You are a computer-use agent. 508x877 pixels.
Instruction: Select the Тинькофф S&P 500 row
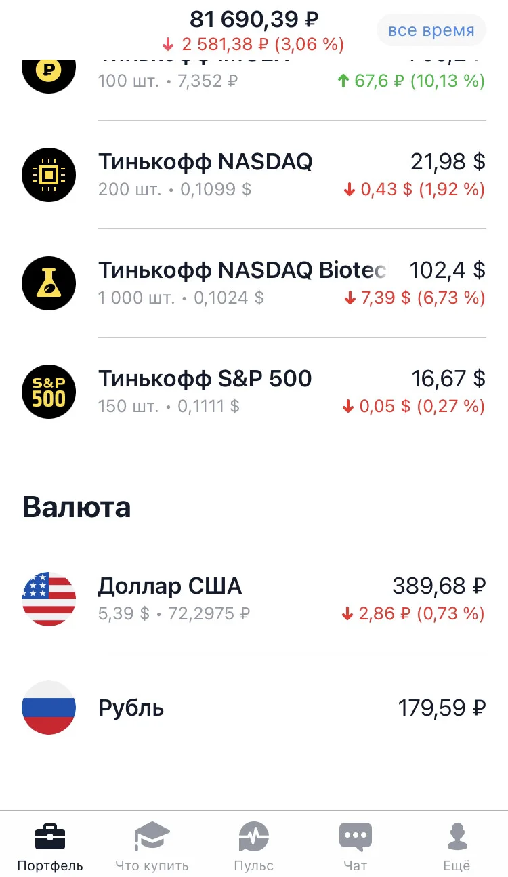coord(254,392)
